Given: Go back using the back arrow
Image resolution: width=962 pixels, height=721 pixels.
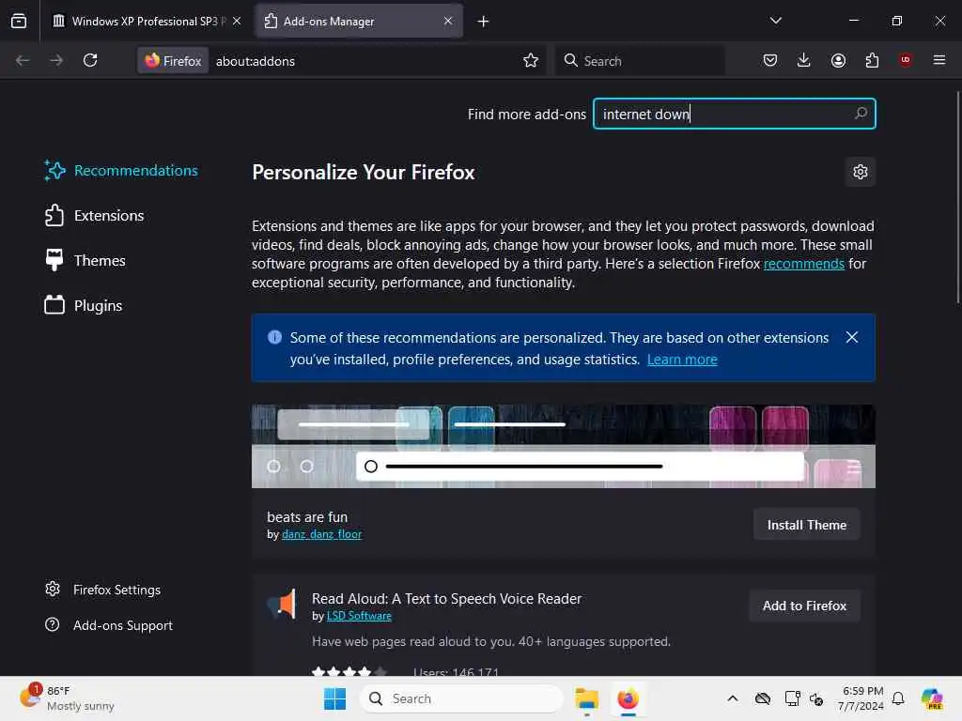Looking at the screenshot, I should coord(23,60).
